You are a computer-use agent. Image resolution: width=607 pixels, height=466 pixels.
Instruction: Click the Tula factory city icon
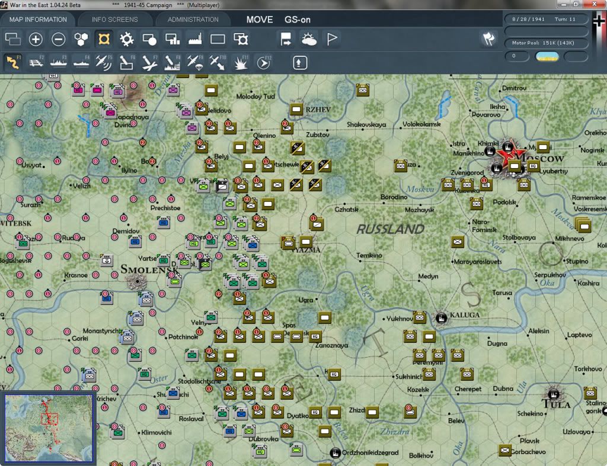(554, 394)
